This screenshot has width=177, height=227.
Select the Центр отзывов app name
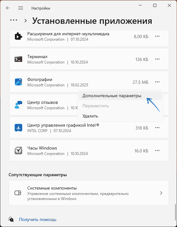pyautogui.click(x=43, y=103)
